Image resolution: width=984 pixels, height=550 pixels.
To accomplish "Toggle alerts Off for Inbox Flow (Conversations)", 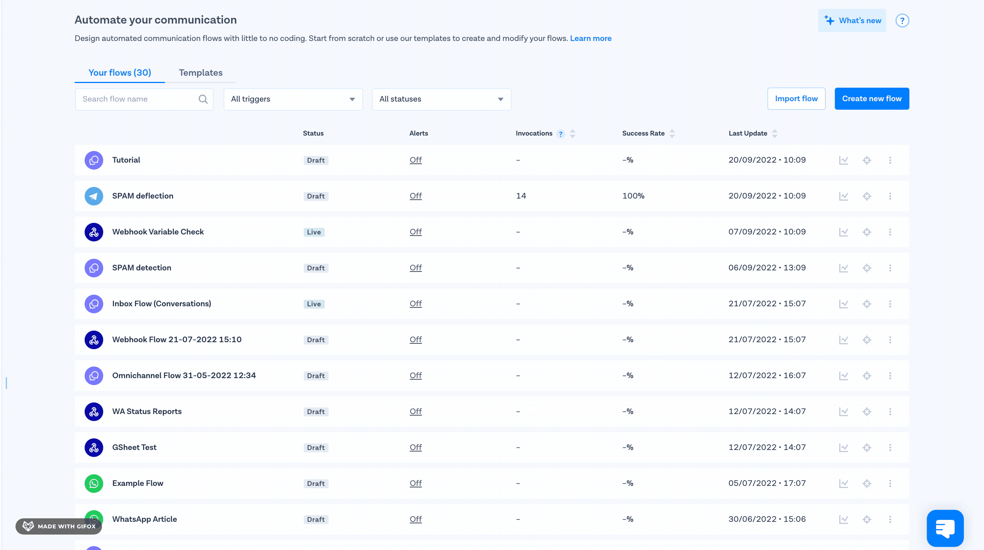I will point(415,304).
